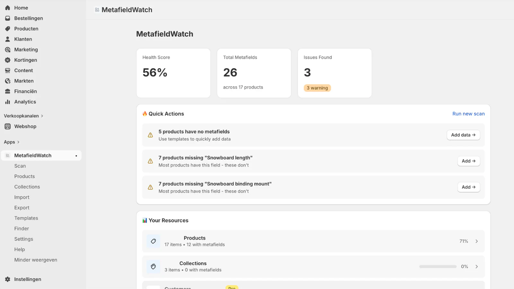Click Add for missing 'Snowboard binding mount'
The image size is (514, 289).
pos(469,187)
